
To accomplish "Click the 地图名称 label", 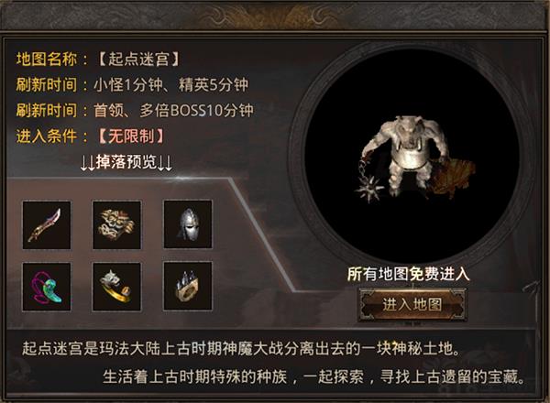I will (x=47, y=59).
